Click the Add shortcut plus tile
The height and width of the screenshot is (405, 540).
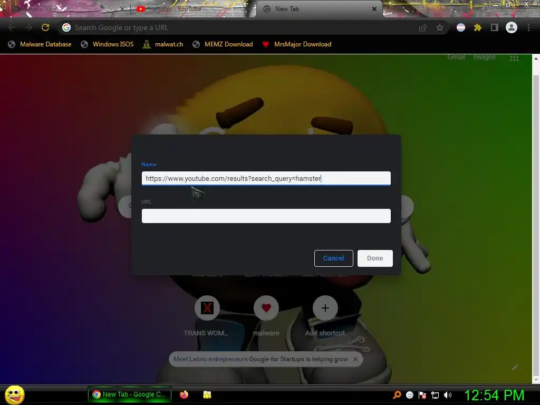click(x=325, y=316)
